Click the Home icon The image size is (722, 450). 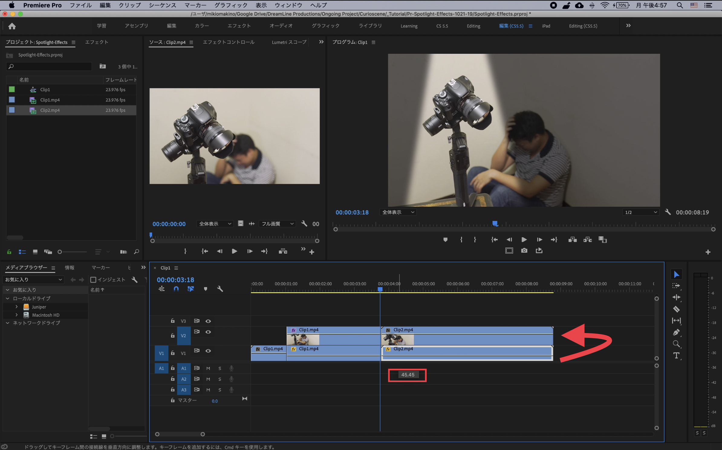12,26
